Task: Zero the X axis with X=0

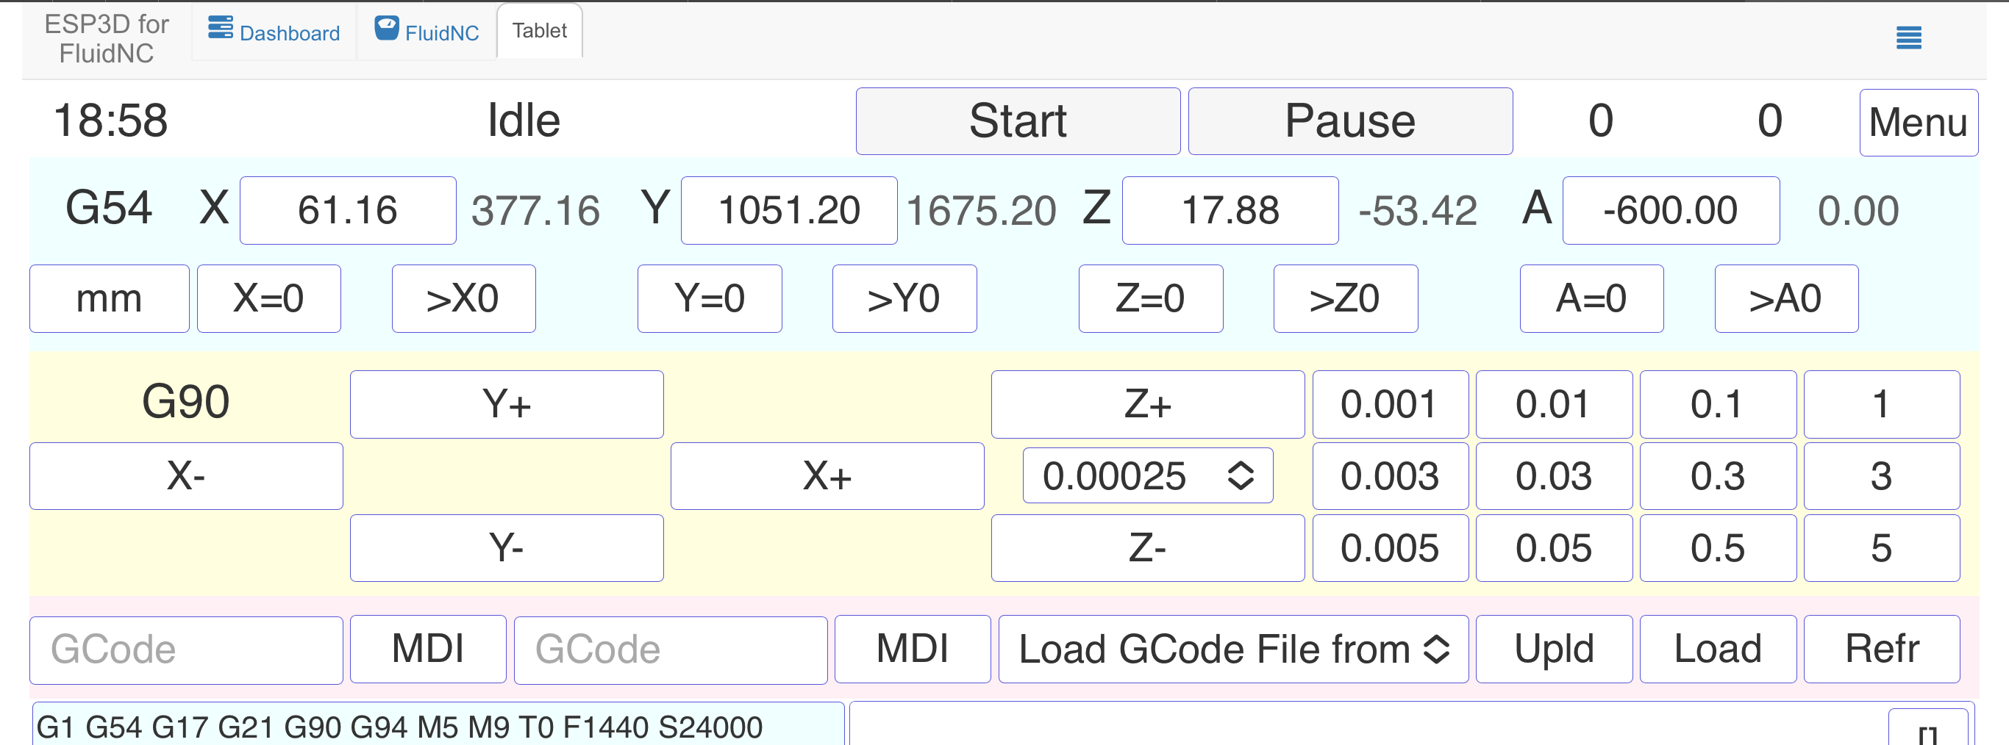Action: (268, 298)
